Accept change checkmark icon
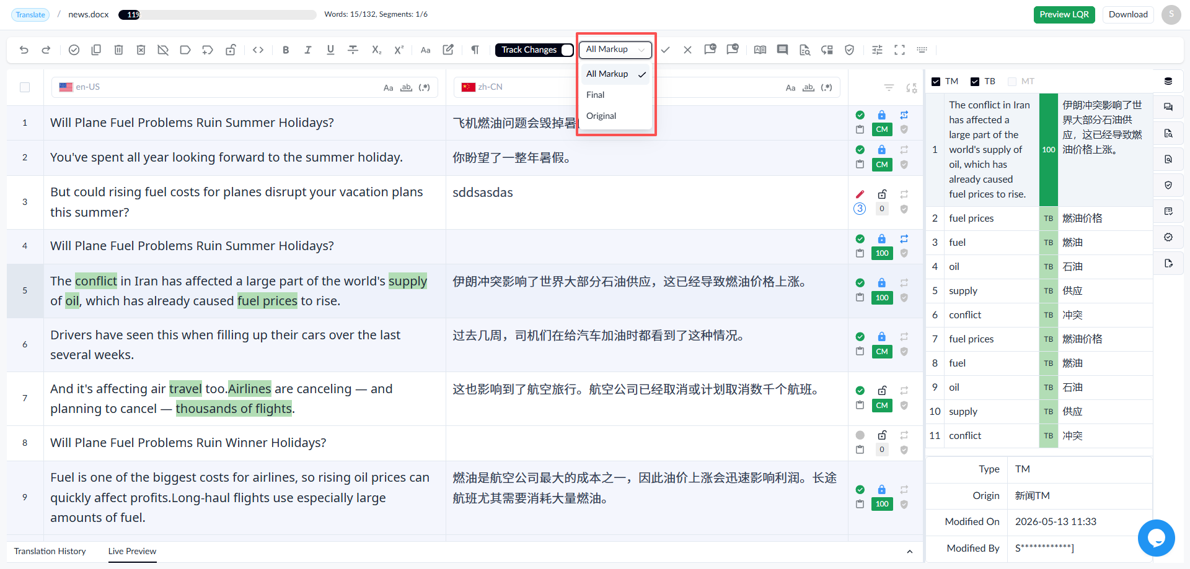The image size is (1190, 569). point(665,50)
